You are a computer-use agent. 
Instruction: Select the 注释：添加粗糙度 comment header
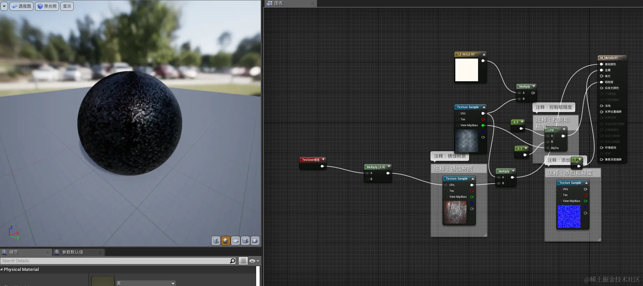pos(572,173)
